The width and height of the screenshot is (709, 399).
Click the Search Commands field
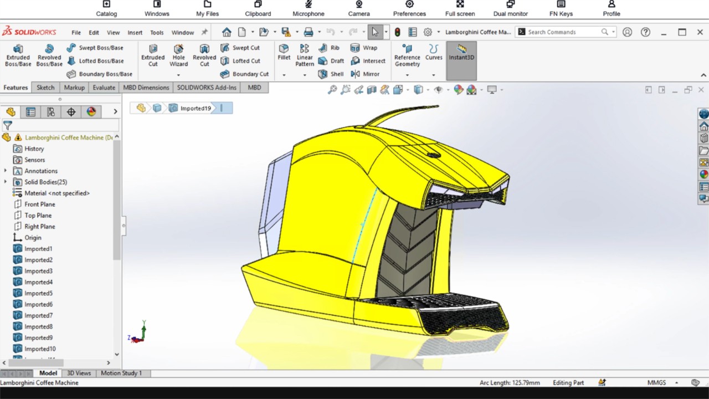[x=566, y=32]
